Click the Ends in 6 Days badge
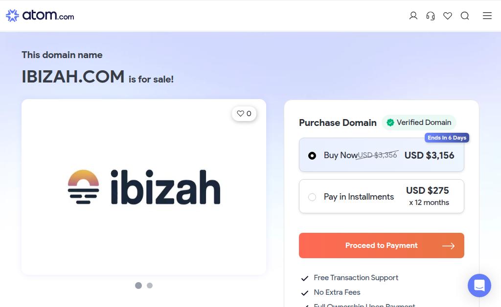Screen dimensions: 501x307 [x=447, y=138]
